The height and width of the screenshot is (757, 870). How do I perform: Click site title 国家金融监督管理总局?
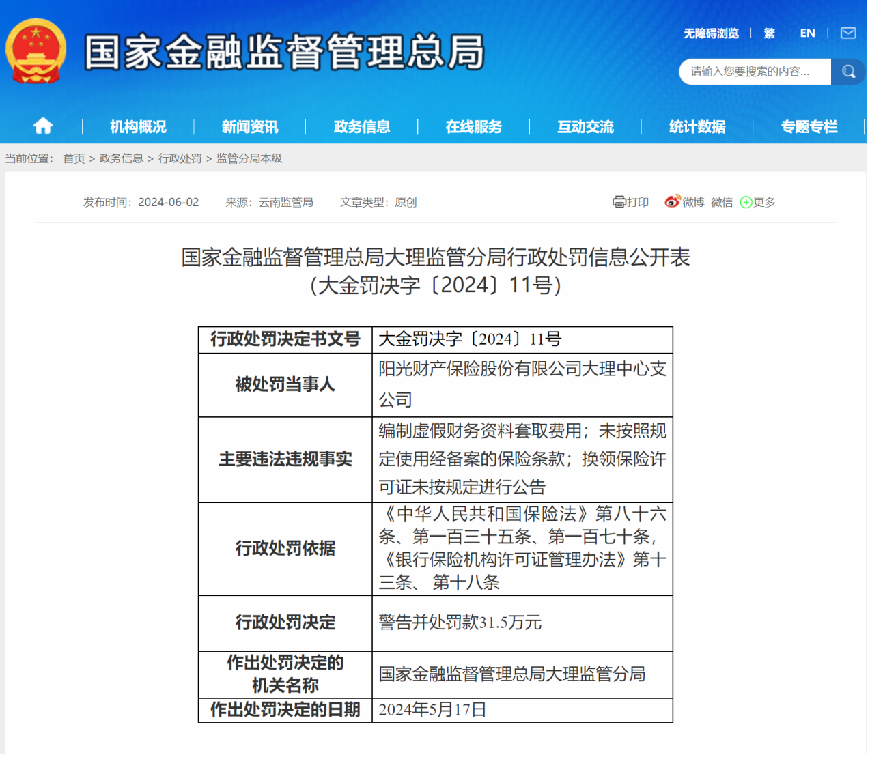[x=285, y=53]
